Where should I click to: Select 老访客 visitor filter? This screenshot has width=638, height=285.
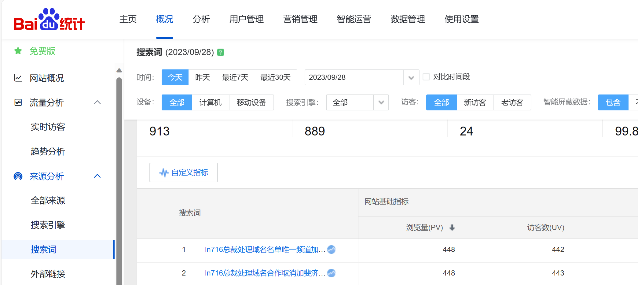pyautogui.click(x=512, y=102)
